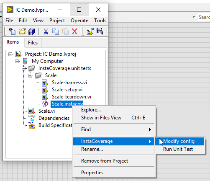210x181 pixels.
Task: Click the Copy toolbar icon
Action: tap(56, 31)
